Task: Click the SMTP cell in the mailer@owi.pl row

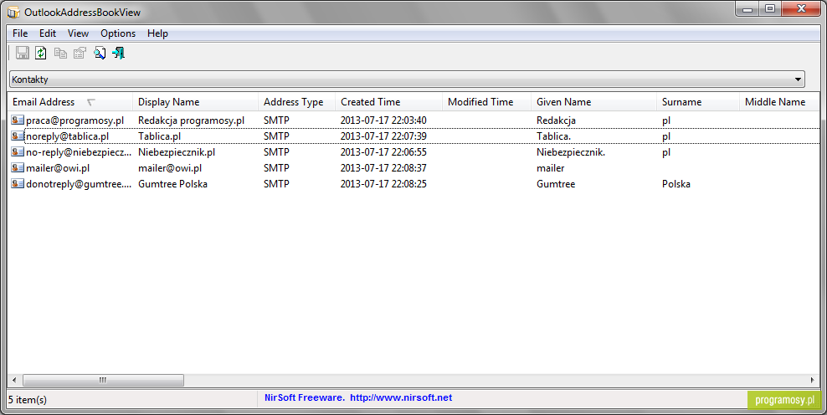Action: point(276,167)
